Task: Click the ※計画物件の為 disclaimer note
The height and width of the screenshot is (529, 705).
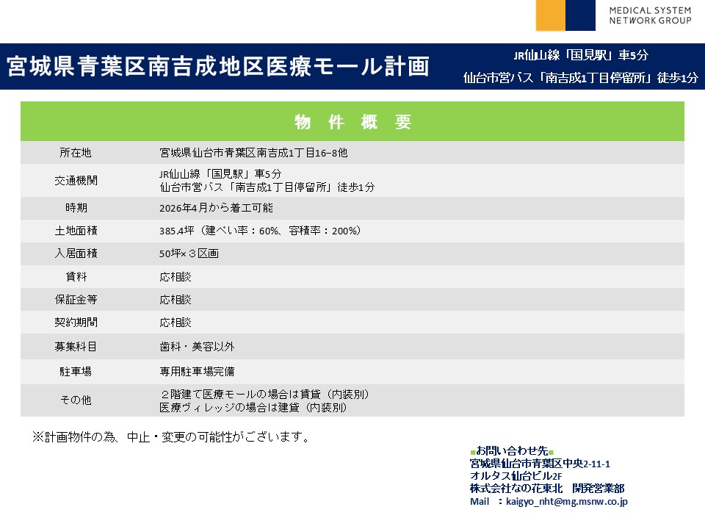Action: (170, 437)
